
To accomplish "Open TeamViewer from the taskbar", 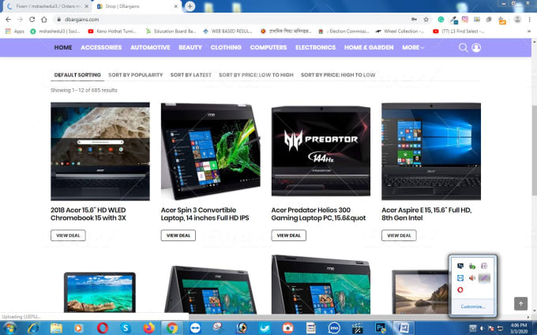I will coord(195,328).
